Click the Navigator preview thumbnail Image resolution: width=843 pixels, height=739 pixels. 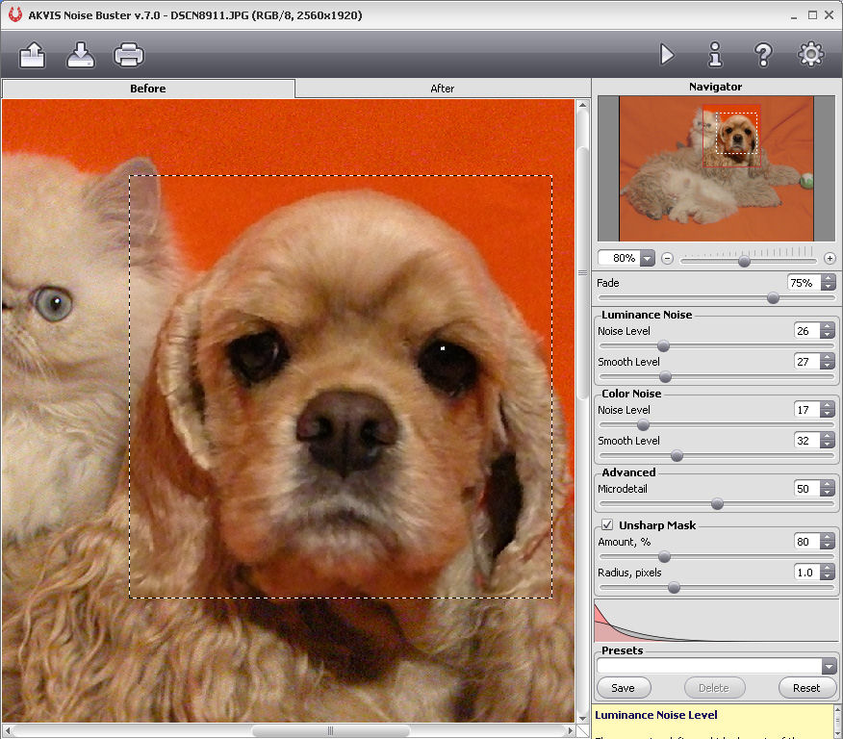click(716, 168)
